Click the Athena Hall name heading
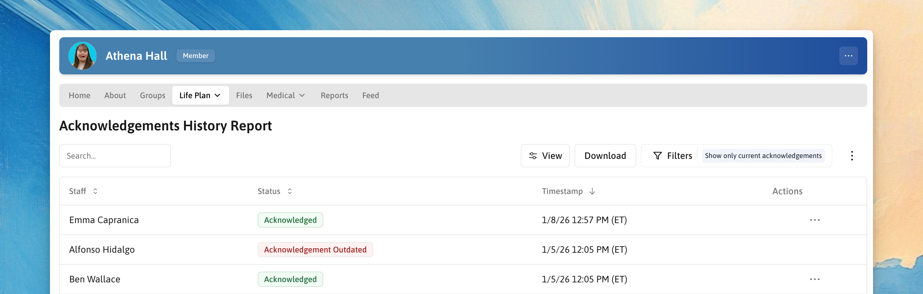Image resolution: width=923 pixels, height=294 pixels. 136,56
